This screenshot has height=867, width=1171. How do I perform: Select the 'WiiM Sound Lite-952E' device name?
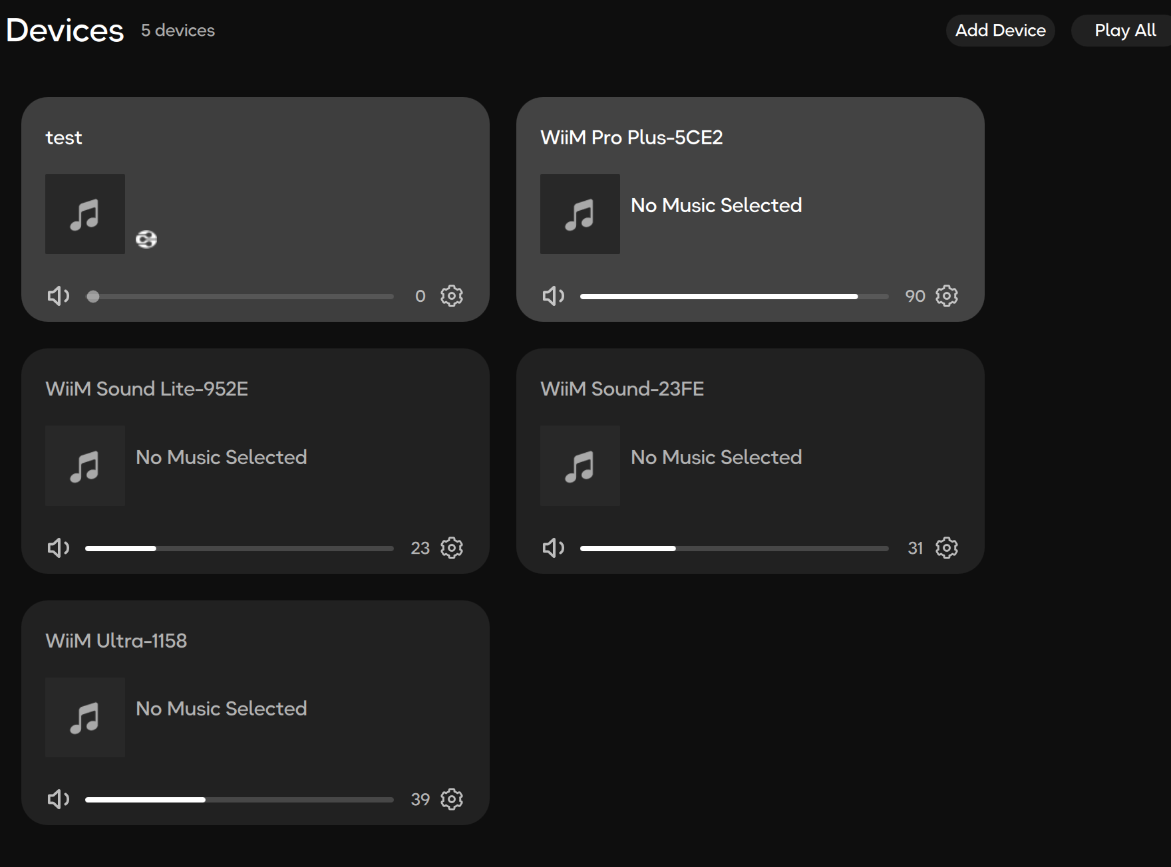[146, 389]
